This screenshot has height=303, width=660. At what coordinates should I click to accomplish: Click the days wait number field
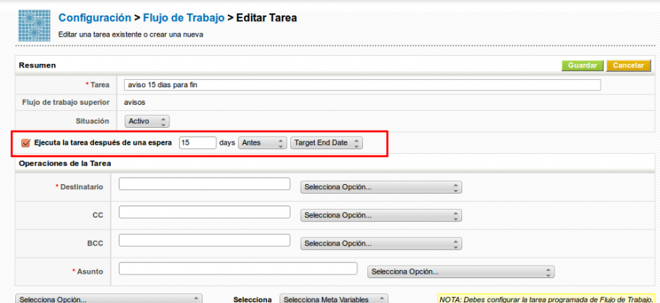(197, 143)
